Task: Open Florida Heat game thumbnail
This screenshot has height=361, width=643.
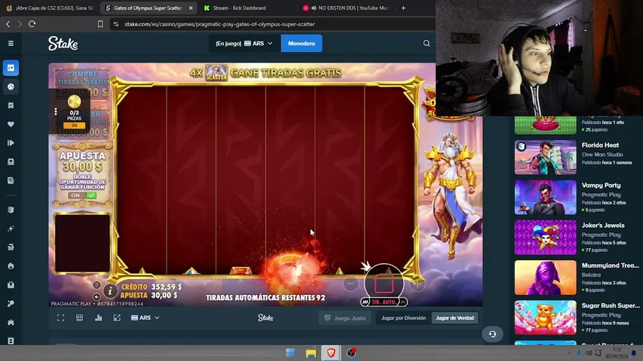Action: pos(546,157)
